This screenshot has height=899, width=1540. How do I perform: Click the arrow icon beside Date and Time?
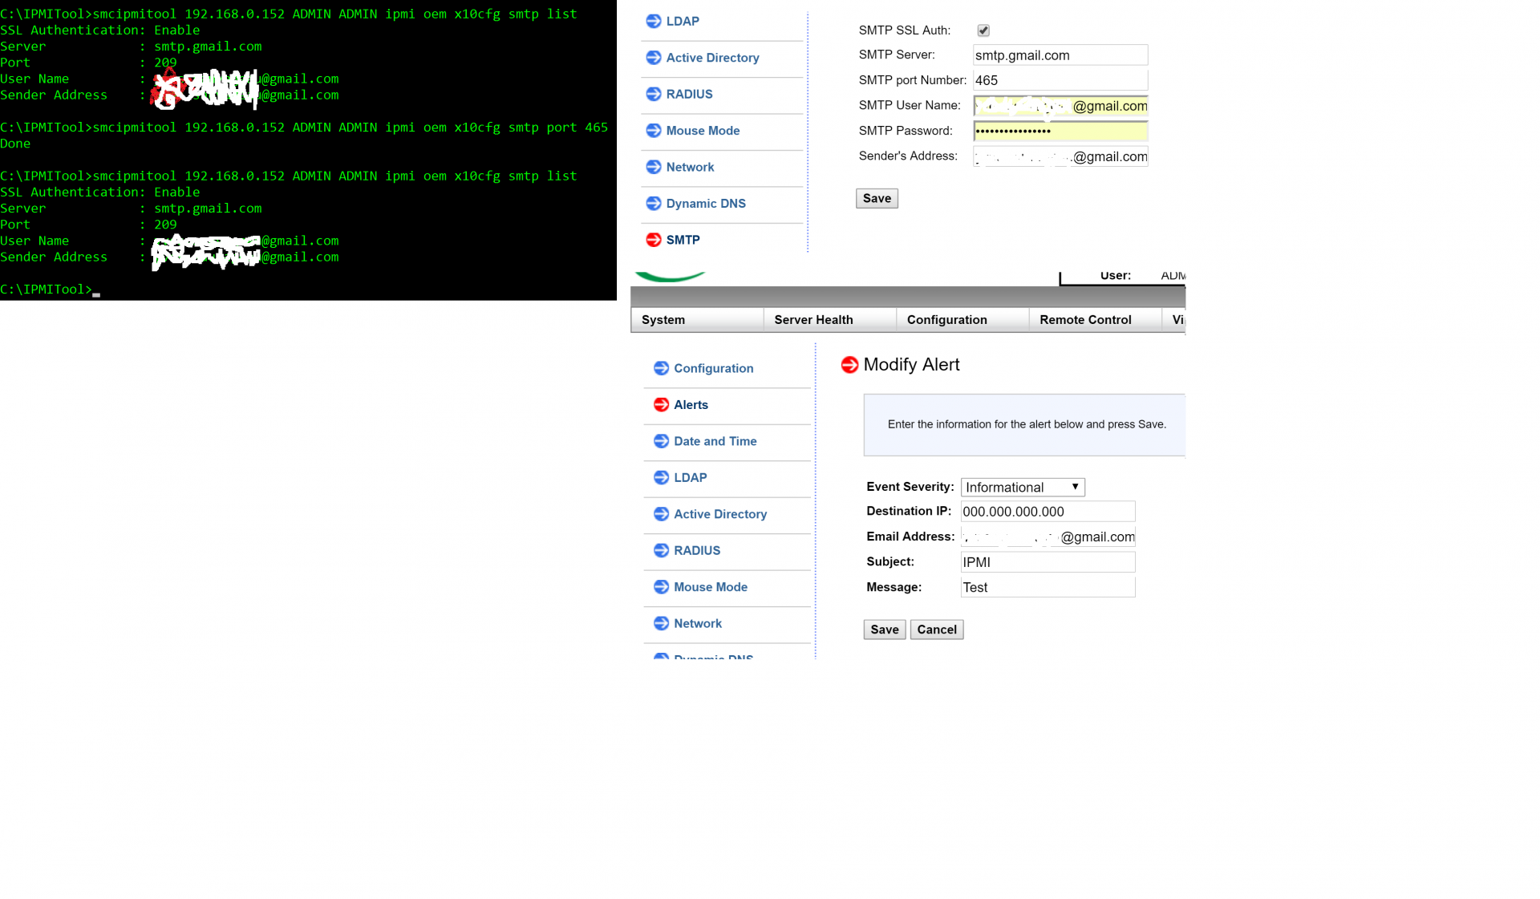[661, 441]
